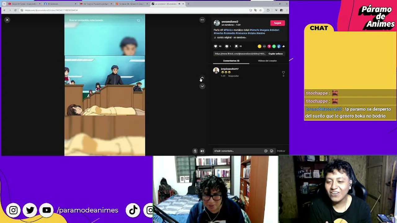Open a new browser tab with plus
The height and width of the screenshot is (223, 397).
pos(188,4)
